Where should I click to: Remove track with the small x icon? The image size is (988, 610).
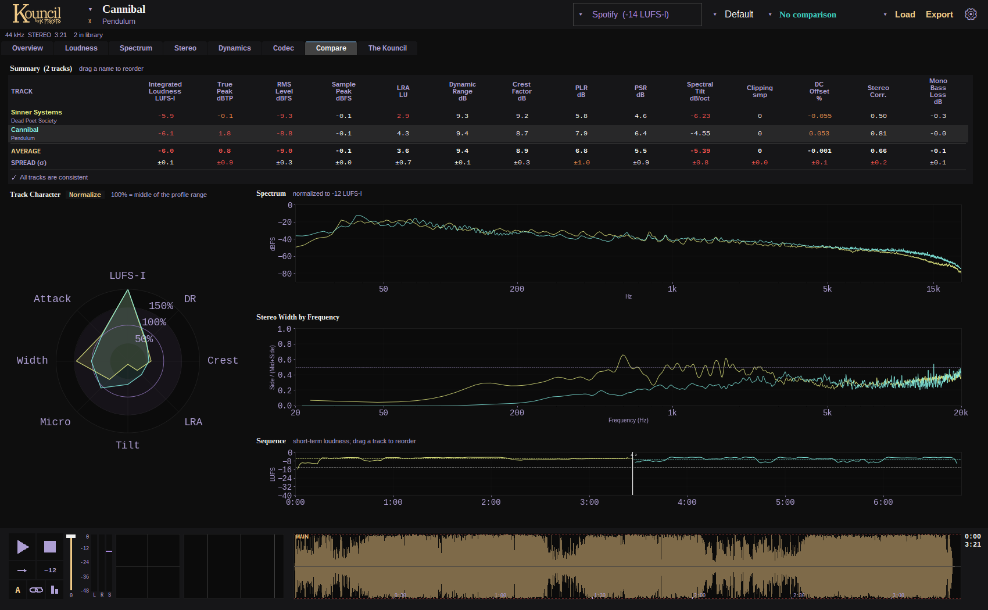(x=90, y=21)
